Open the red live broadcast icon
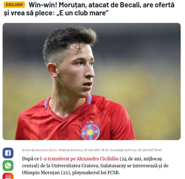 click(8, 176)
